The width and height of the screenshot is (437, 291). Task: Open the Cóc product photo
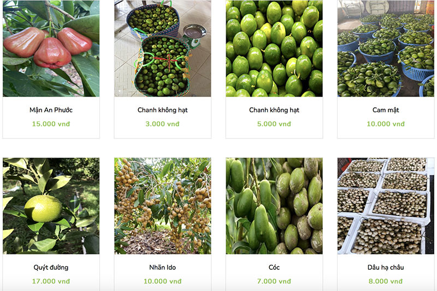coord(274,206)
